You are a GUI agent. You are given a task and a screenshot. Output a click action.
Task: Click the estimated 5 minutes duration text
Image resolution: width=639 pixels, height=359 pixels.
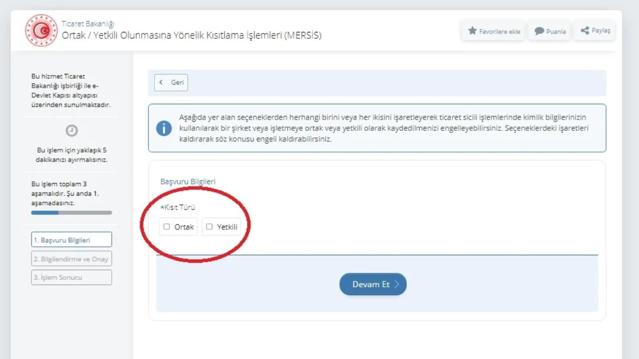point(71,155)
